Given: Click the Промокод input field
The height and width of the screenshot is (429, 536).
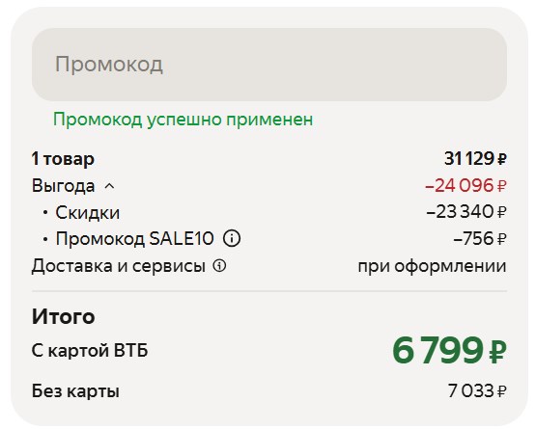Looking at the screenshot, I should (x=269, y=65).
